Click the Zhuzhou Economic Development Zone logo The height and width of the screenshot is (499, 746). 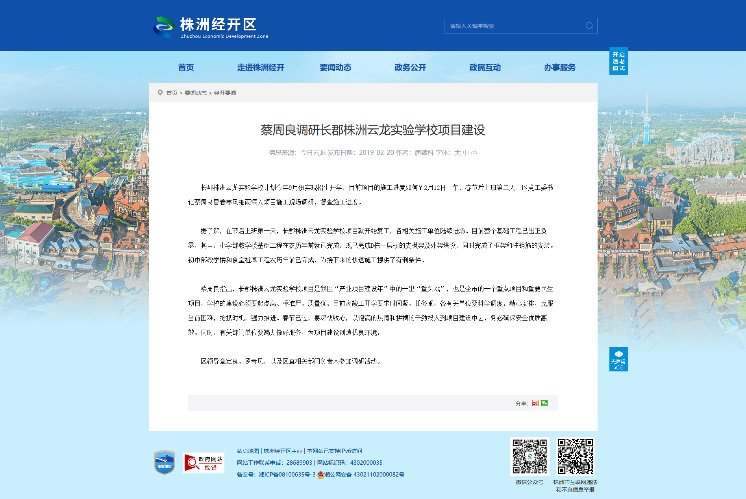click(x=211, y=27)
